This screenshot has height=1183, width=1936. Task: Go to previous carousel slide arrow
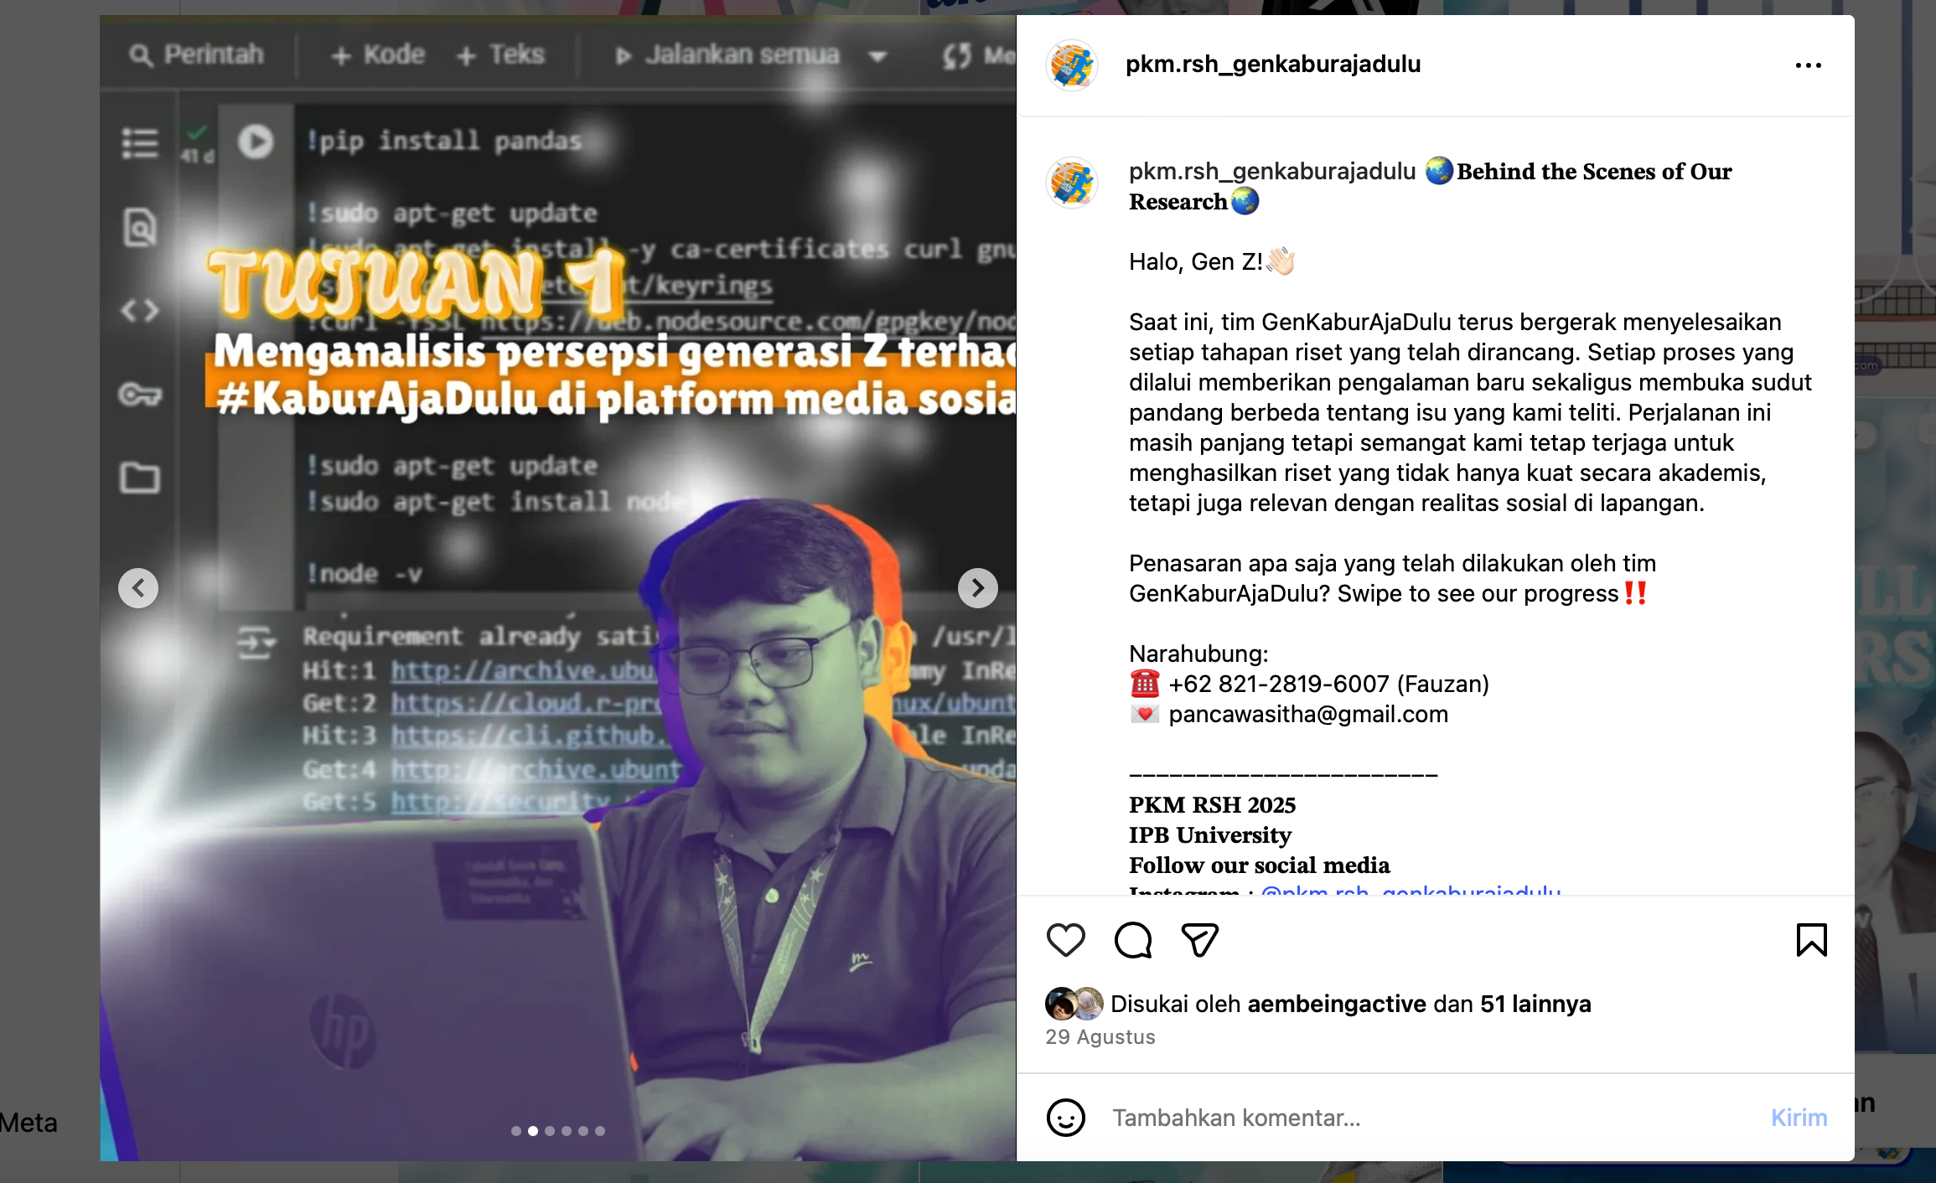[x=138, y=587]
